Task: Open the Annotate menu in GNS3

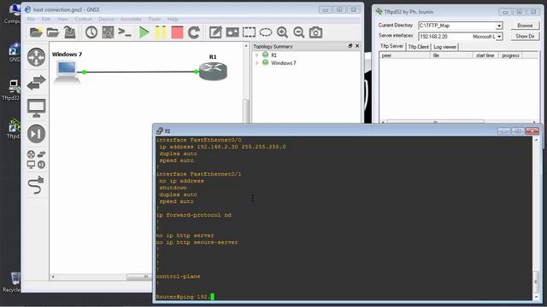Action: 131,19
